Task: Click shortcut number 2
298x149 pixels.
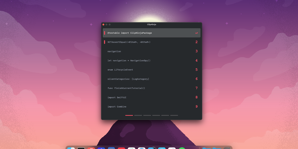Action: coord(196,42)
